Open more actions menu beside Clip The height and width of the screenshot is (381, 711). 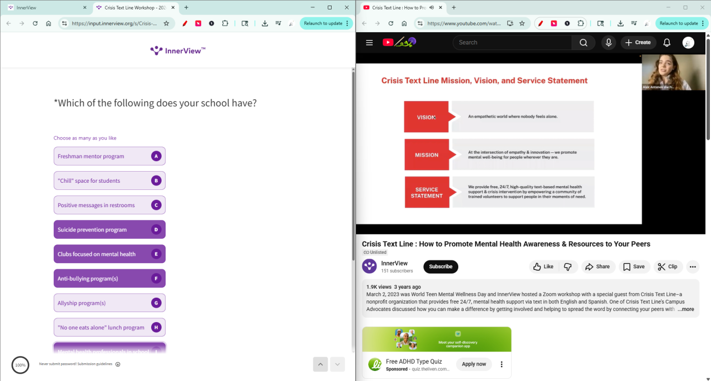(x=693, y=267)
